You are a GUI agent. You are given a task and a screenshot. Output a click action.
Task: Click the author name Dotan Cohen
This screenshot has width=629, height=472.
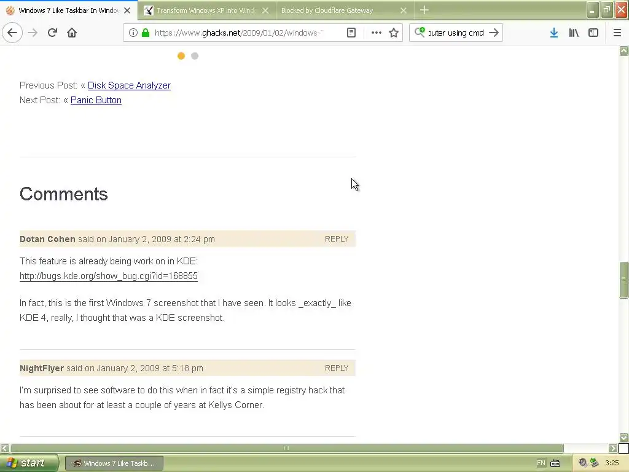click(47, 239)
